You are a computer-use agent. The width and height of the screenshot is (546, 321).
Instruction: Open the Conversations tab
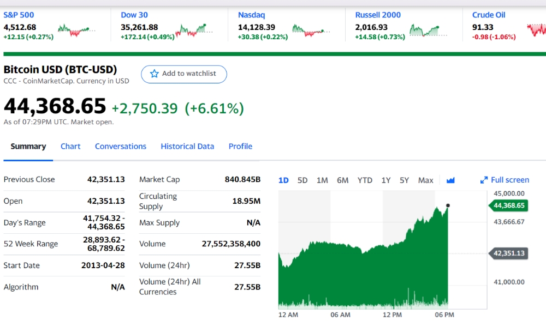click(x=121, y=146)
